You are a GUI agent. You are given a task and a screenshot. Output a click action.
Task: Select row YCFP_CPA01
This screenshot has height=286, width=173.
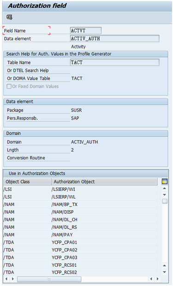pyautogui.click(x=80, y=242)
